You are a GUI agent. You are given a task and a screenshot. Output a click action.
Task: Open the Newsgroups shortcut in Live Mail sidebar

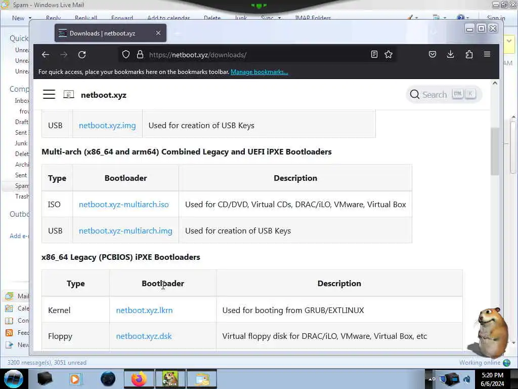point(17,345)
